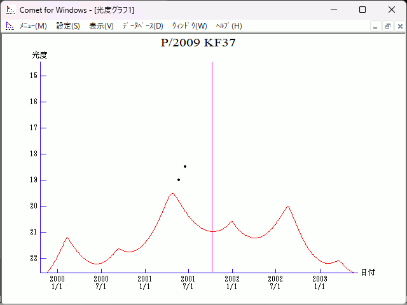Open the メニュー(M) menu
Screen dimensions: 407x305
point(33,26)
